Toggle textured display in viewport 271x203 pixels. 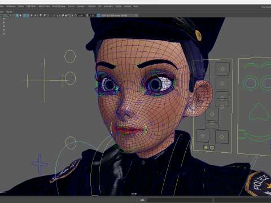tap(28, 15)
